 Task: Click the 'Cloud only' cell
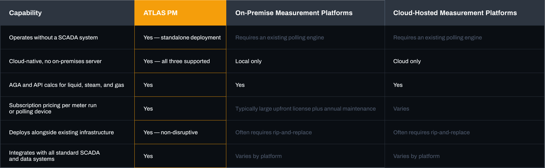point(407,61)
